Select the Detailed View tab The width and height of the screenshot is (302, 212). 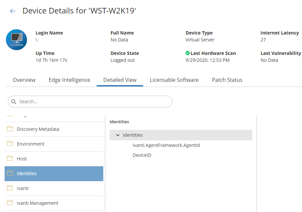120,80
